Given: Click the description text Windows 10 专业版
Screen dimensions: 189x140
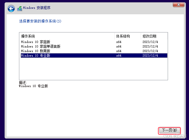Looking at the screenshot, I should click(33, 86).
